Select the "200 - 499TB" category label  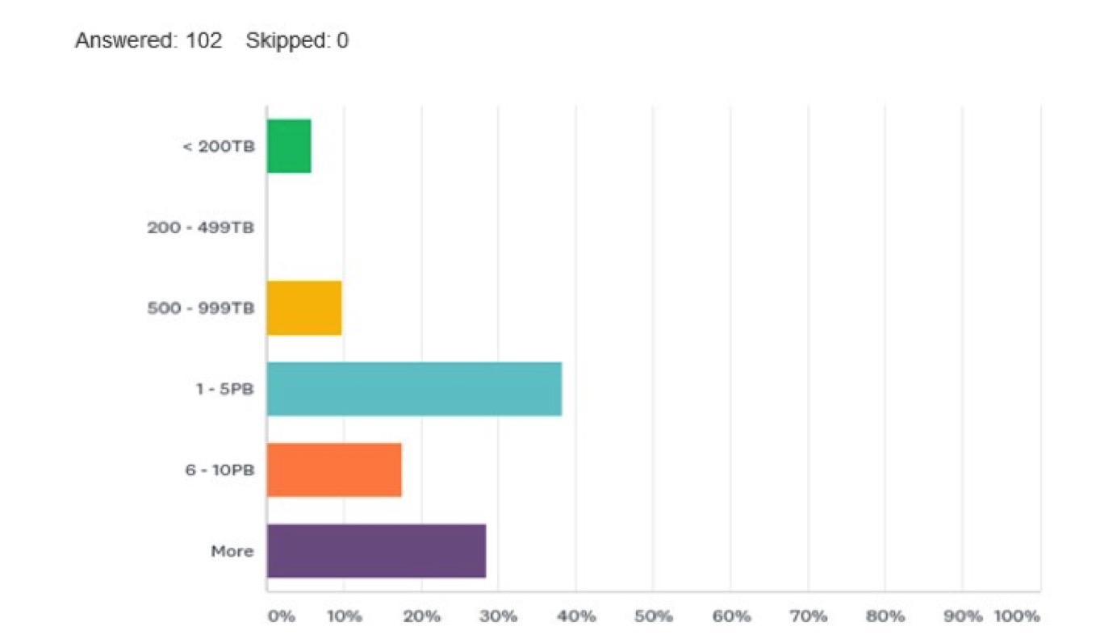click(x=201, y=228)
